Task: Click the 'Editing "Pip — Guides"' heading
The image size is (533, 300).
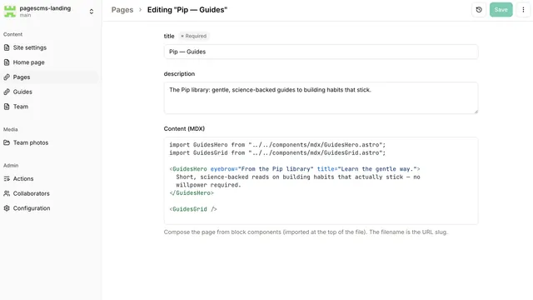Action: click(x=187, y=10)
